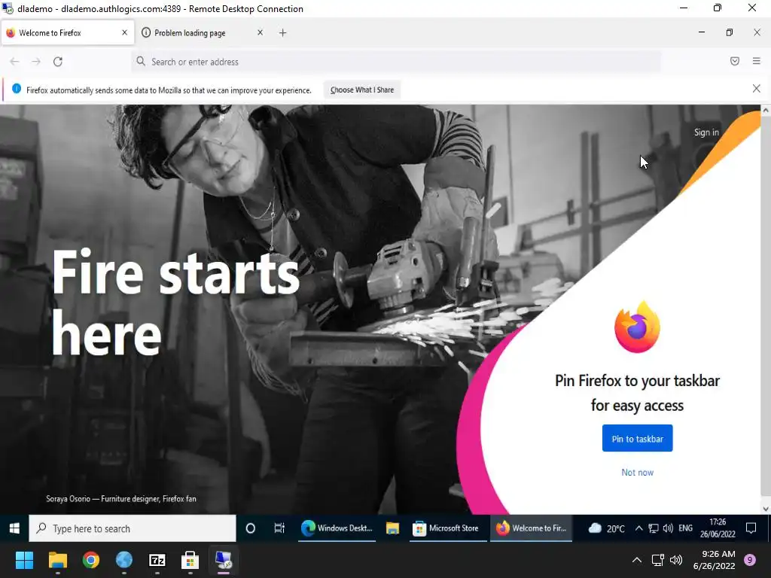Open local File Explorer taskbar icon
Viewport: 771px width, 578px height.
[x=57, y=560]
